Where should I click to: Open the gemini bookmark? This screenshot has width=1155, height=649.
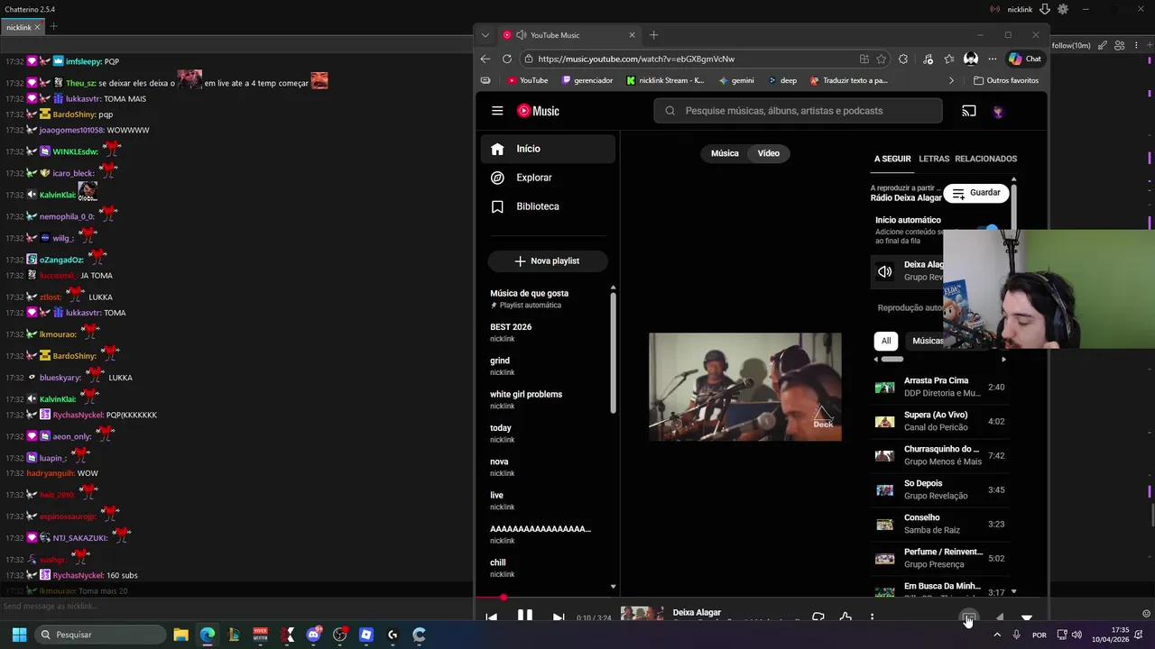point(736,80)
